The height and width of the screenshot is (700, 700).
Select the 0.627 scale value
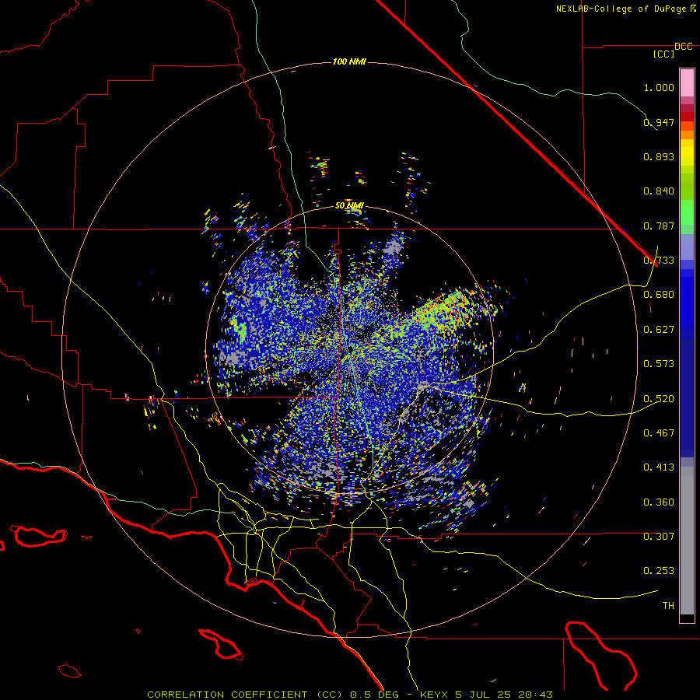pos(659,330)
